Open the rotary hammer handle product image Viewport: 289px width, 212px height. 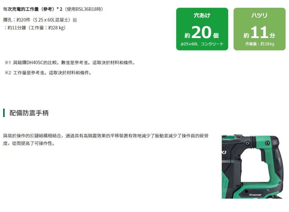(x=252, y=166)
